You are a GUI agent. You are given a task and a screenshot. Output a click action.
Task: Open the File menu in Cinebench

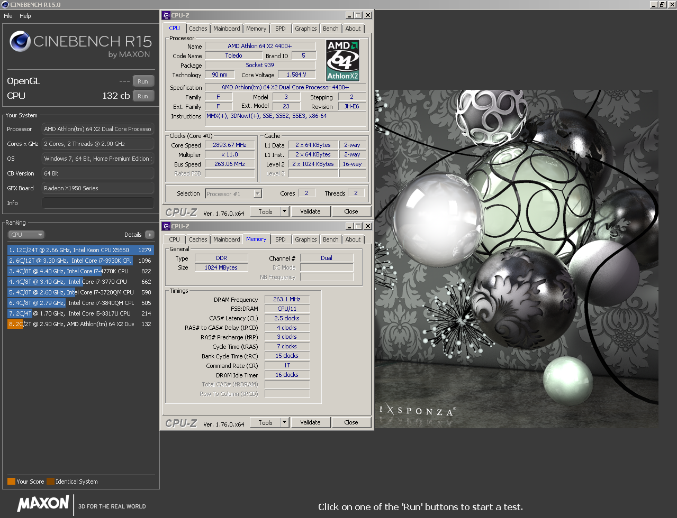tap(8, 16)
